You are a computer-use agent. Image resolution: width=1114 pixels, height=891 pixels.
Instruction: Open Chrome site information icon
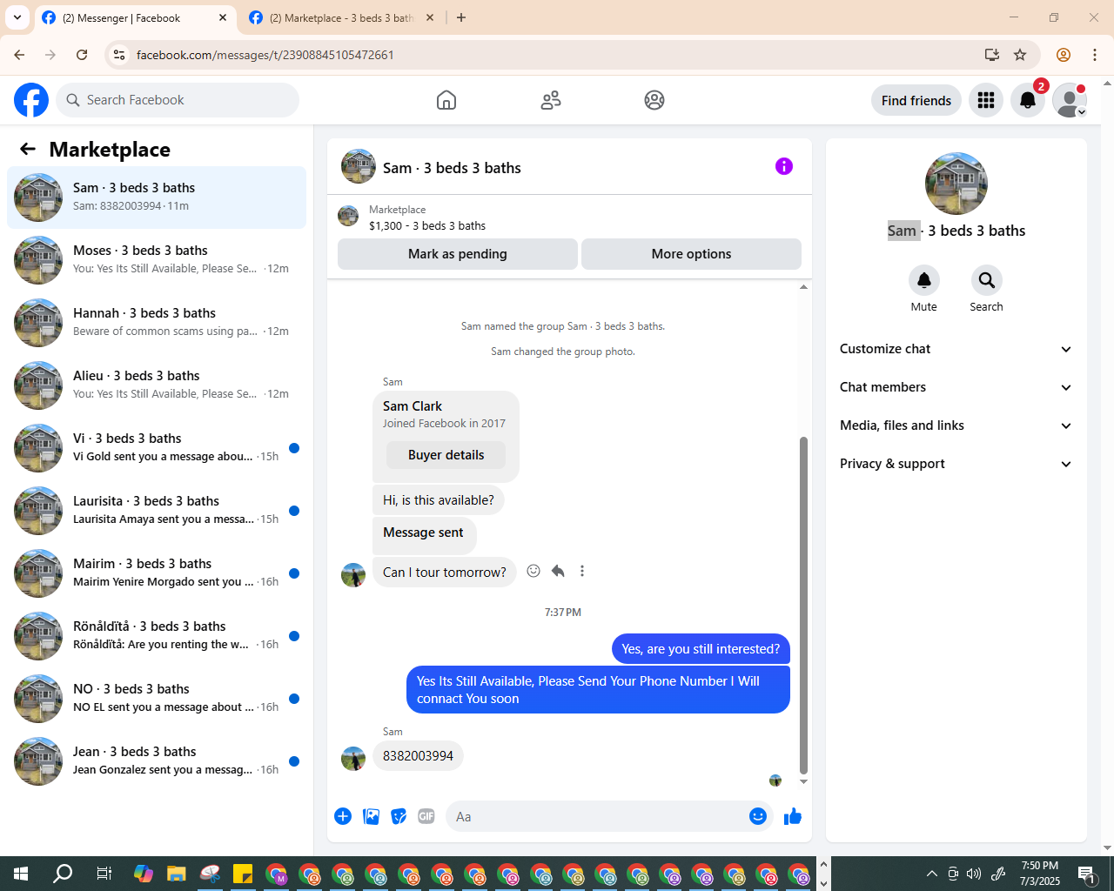[x=119, y=55]
